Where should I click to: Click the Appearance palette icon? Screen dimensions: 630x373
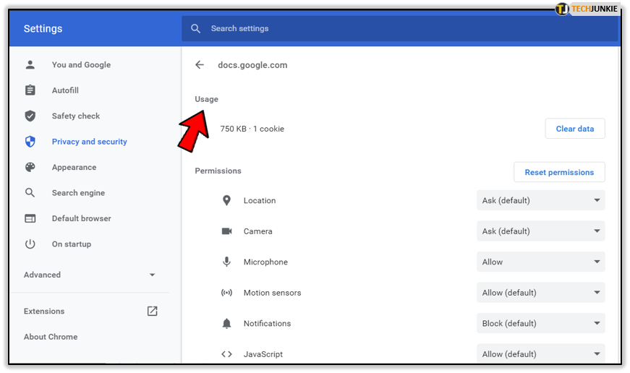point(30,167)
